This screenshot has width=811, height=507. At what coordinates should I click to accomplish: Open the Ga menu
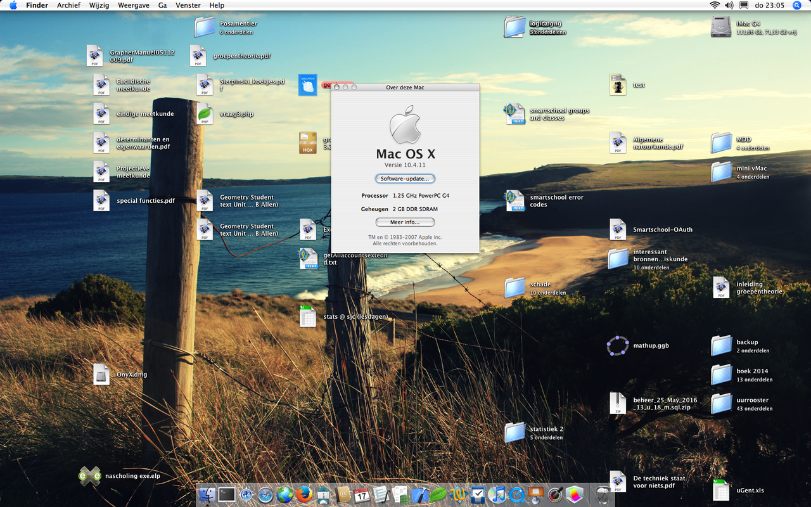click(x=163, y=5)
